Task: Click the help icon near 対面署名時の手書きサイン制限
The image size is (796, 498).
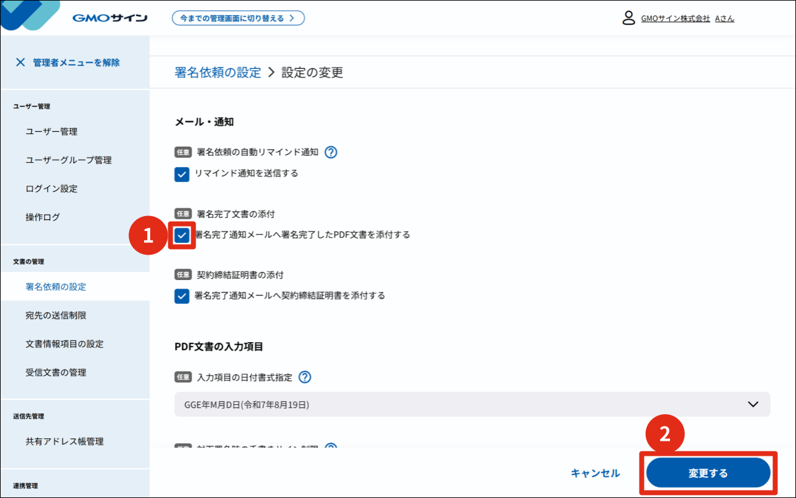Action: click(x=331, y=449)
